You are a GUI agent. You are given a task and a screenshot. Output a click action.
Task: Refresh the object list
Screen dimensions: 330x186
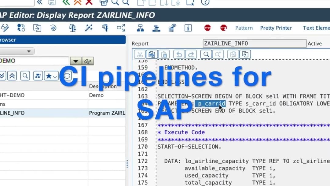pyautogui.click(x=67, y=76)
